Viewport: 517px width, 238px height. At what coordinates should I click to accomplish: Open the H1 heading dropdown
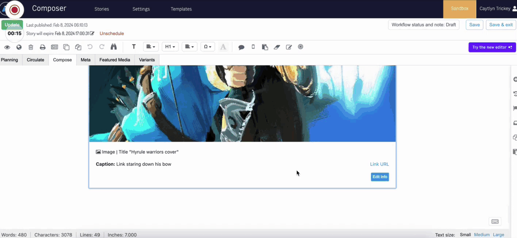coord(170,47)
